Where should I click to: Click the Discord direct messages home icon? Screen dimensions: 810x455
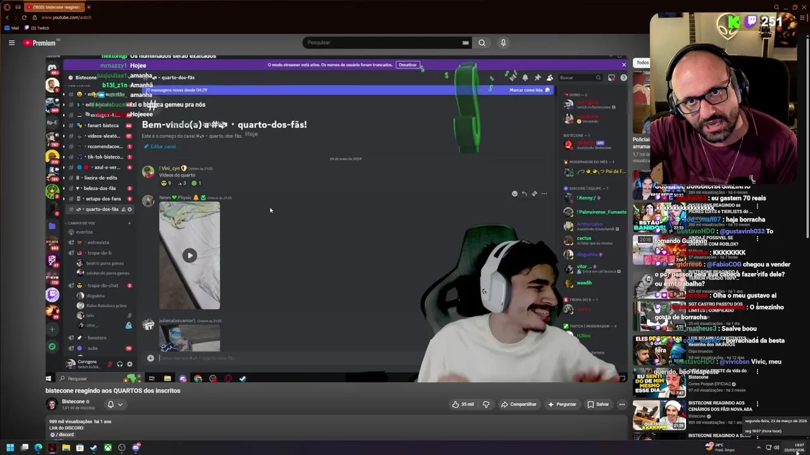coord(52,68)
